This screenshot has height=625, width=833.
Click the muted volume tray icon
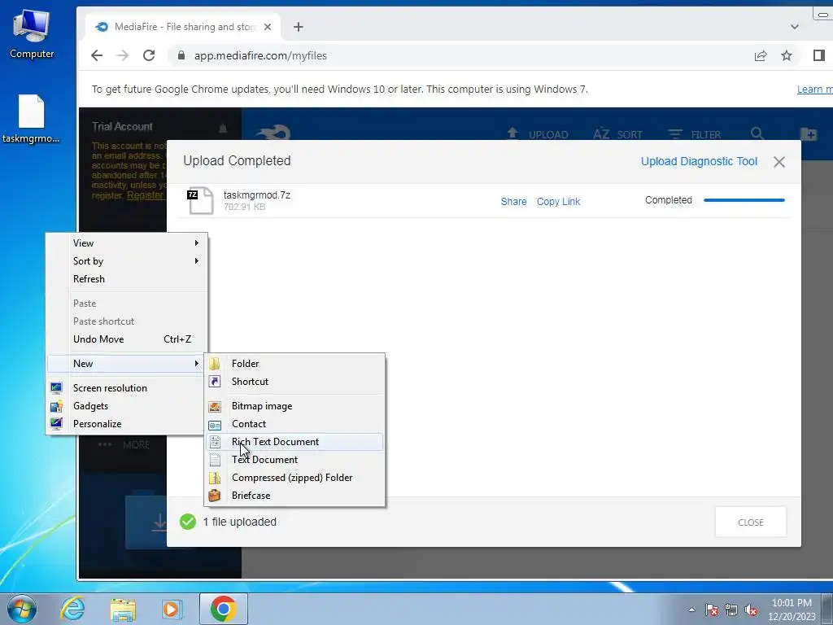click(751, 610)
